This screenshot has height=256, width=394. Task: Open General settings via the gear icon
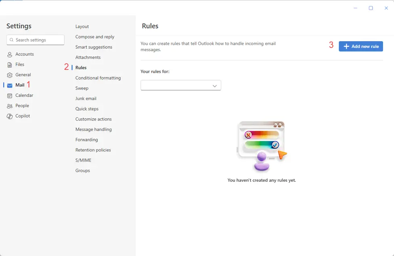coord(9,75)
